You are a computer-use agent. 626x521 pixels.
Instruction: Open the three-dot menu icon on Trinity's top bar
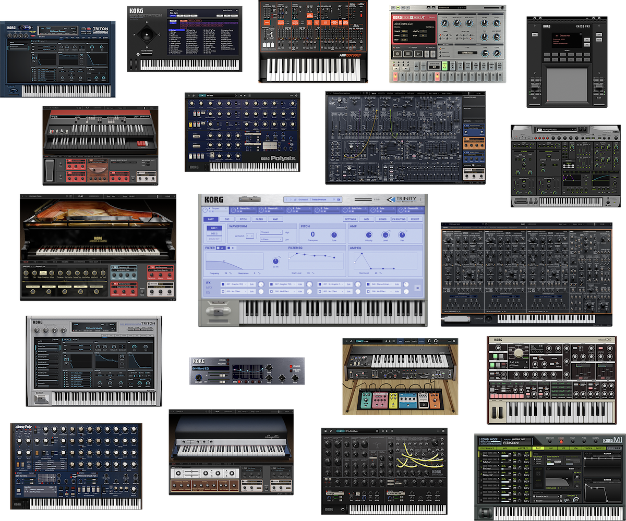(x=420, y=199)
